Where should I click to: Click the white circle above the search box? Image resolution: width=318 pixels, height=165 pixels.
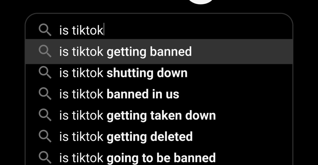pyautogui.click(x=201, y=2)
